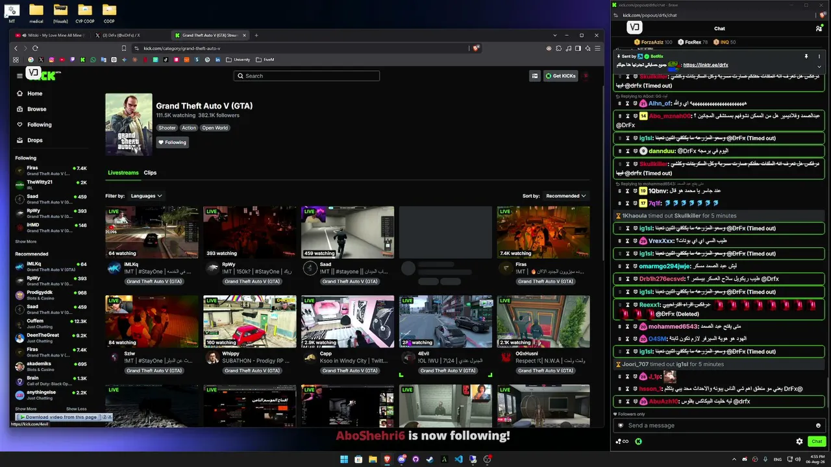Toggle Following for Grand Theft Auto V
The height and width of the screenshot is (467, 831).
pos(172,142)
